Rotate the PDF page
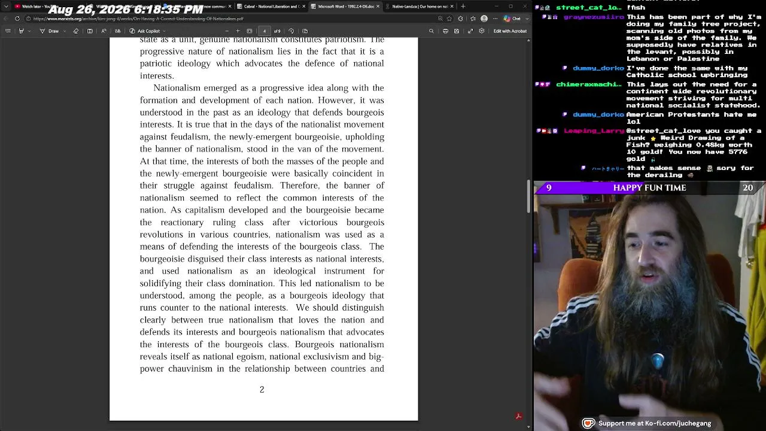Image resolution: width=766 pixels, height=431 pixels. (291, 31)
